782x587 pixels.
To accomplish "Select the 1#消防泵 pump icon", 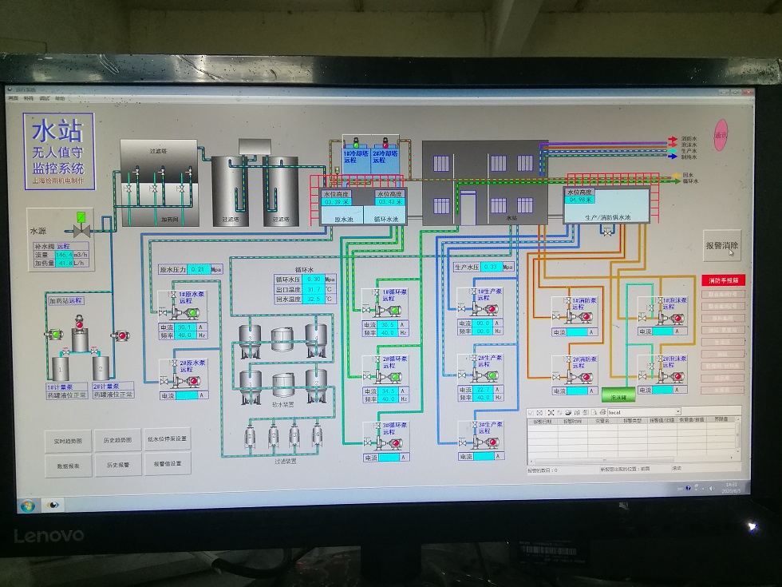I will [x=579, y=316].
